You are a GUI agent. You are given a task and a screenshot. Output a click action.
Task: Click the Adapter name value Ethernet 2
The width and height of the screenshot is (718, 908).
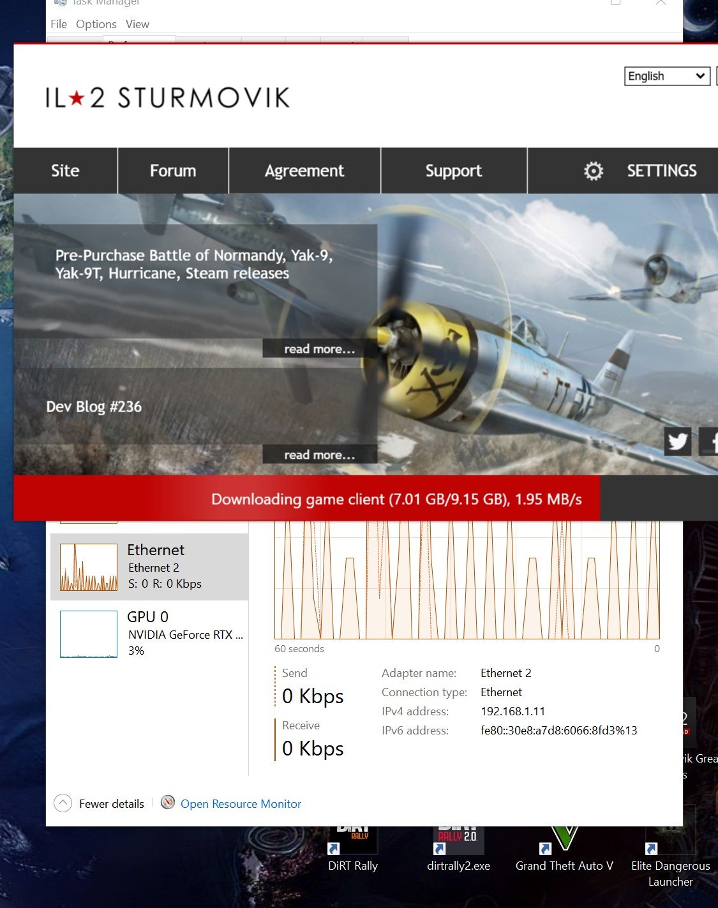coord(506,673)
